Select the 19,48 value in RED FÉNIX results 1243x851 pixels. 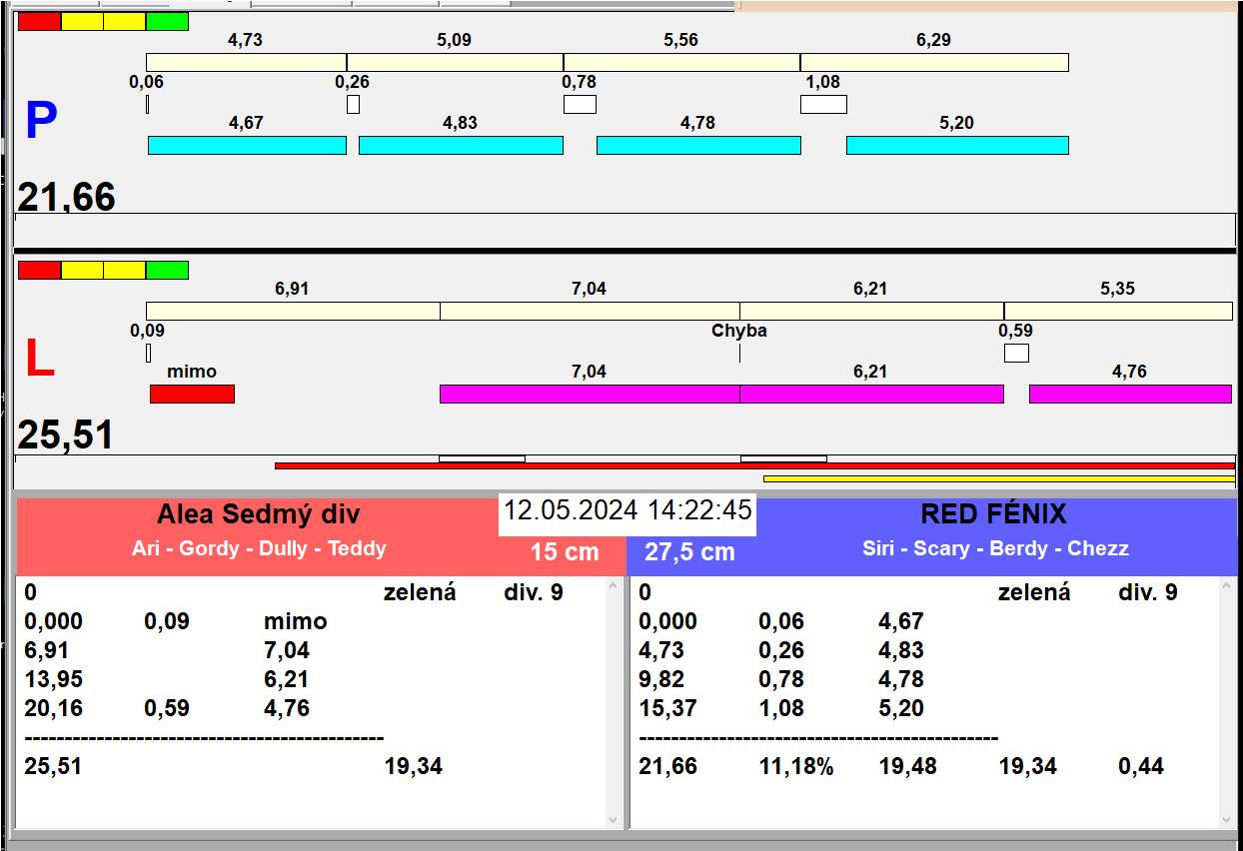pos(909,767)
